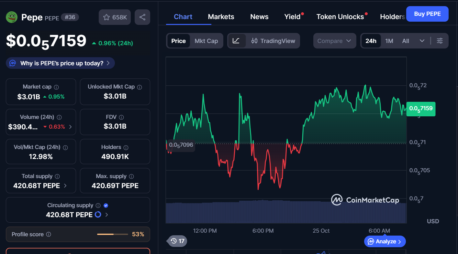The image size is (458, 254).
Task: Click the Analyze button under the chart
Action: pos(385,241)
